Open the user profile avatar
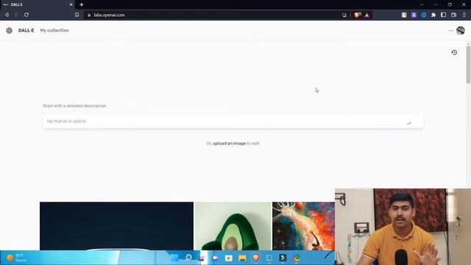Viewport: 471px width, 265px height. (461, 30)
